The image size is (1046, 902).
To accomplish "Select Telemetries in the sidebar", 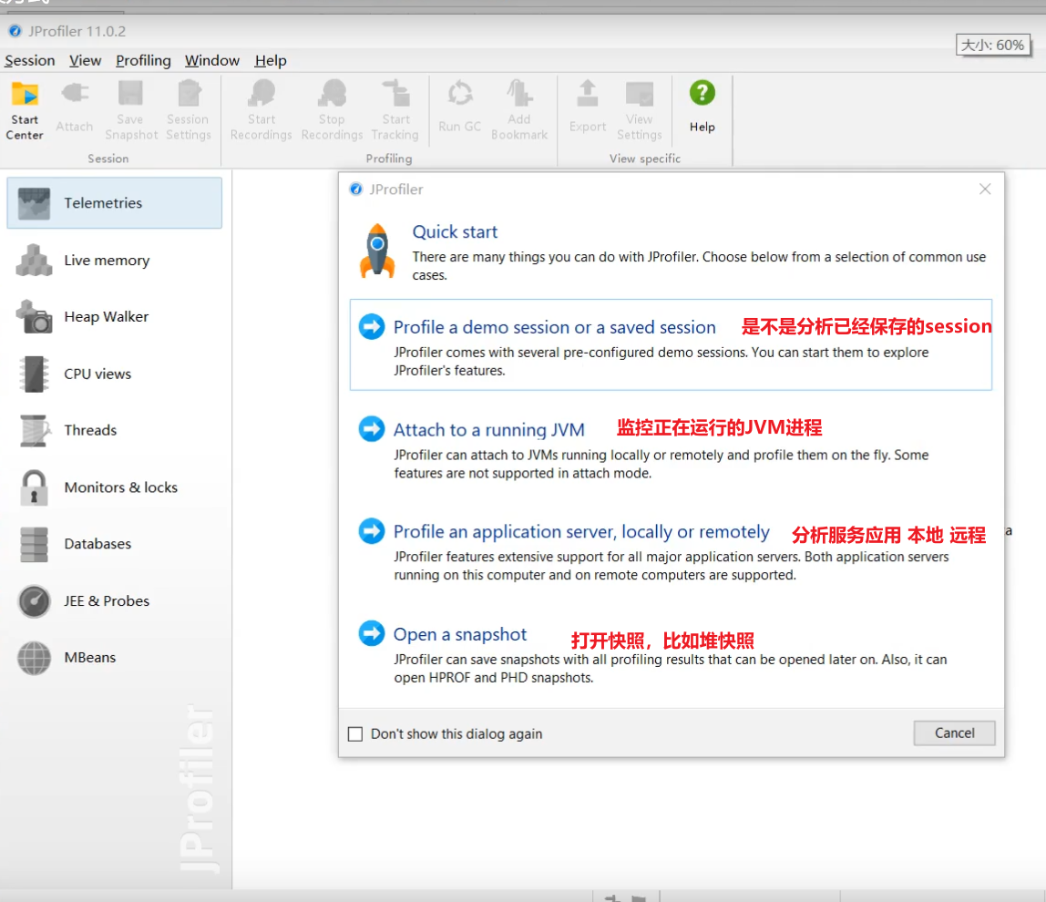I will [114, 203].
